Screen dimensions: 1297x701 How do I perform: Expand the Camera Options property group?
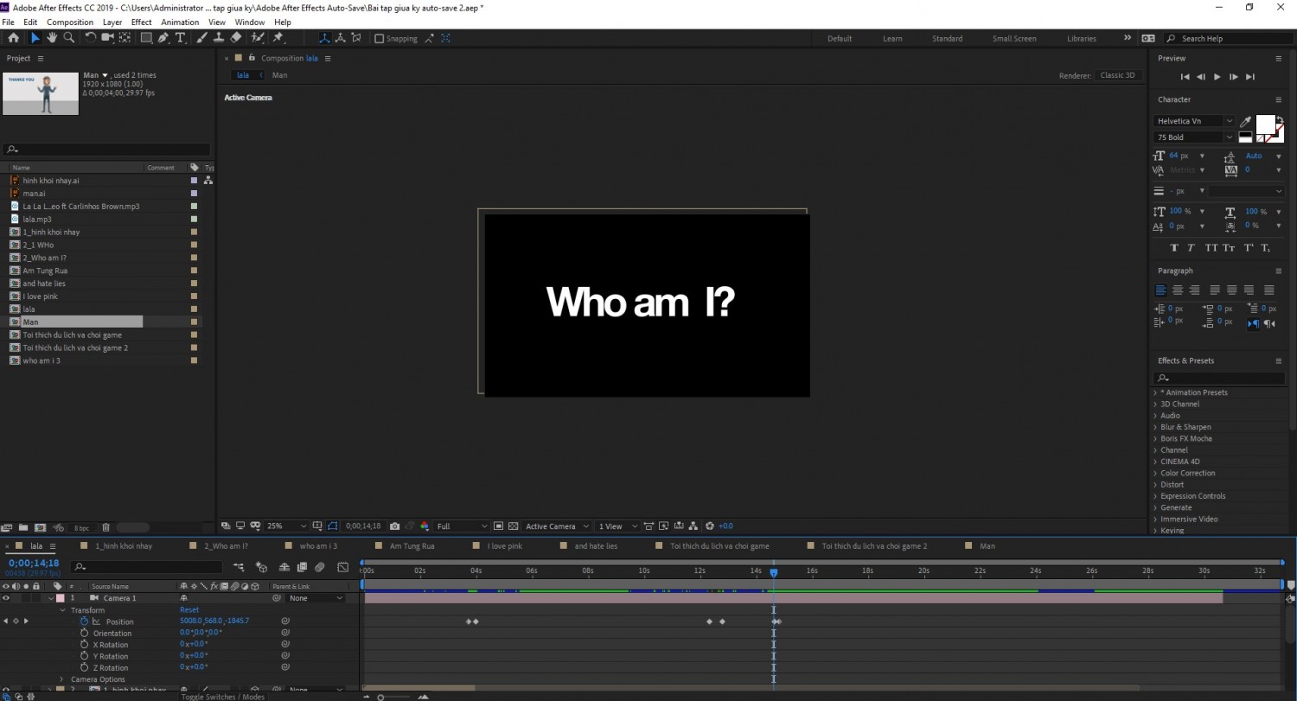tap(61, 679)
